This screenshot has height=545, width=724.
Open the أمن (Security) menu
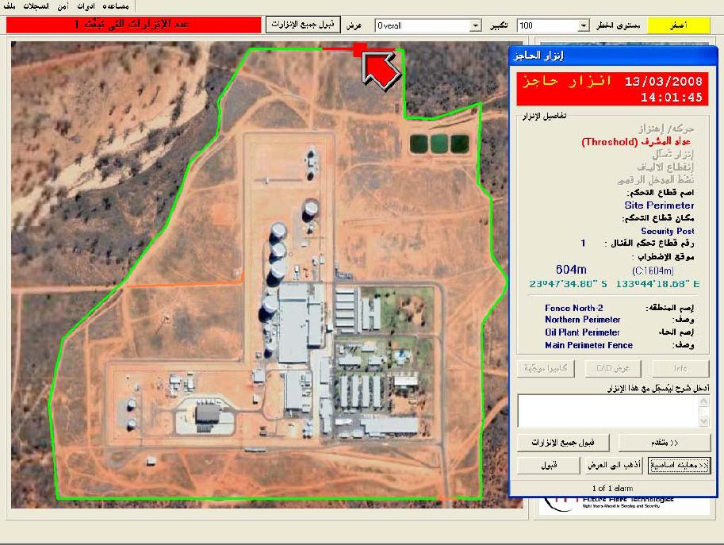pos(63,6)
